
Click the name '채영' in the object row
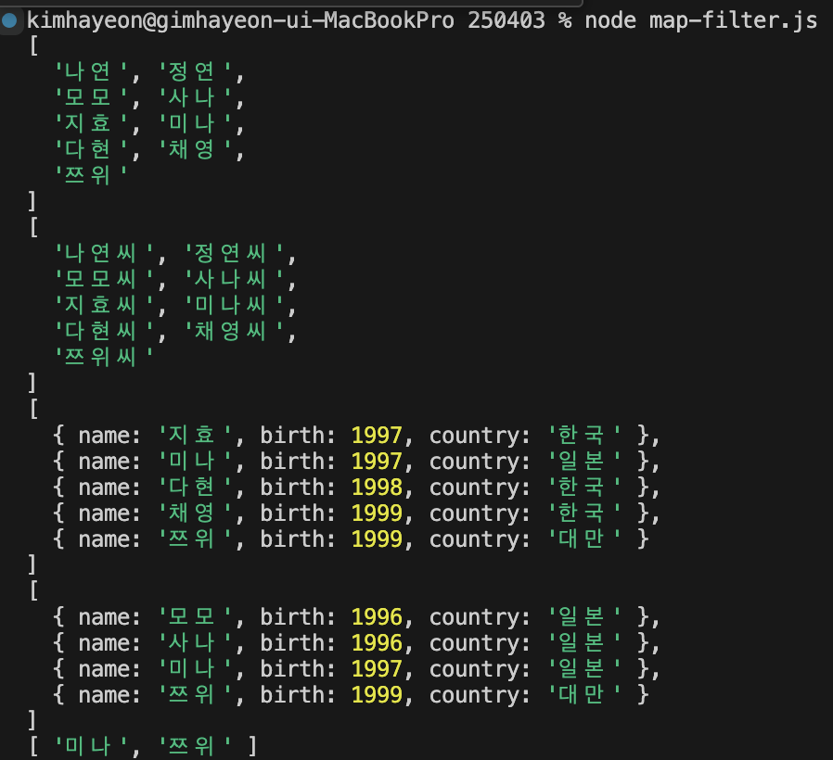tap(196, 513)
